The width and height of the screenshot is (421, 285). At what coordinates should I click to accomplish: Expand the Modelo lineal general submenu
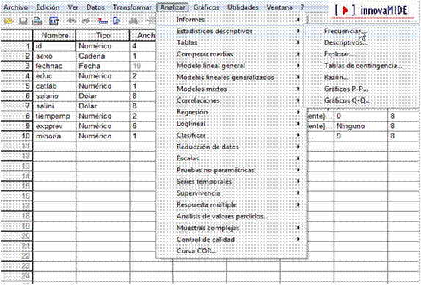click(x=232, y=66)
